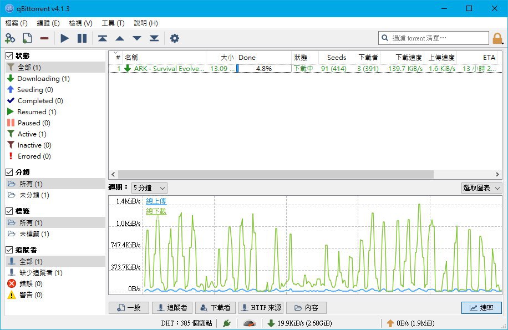Open the 週期 5 分鐘 dropdown
508x330 pixels.
point(149,188)
